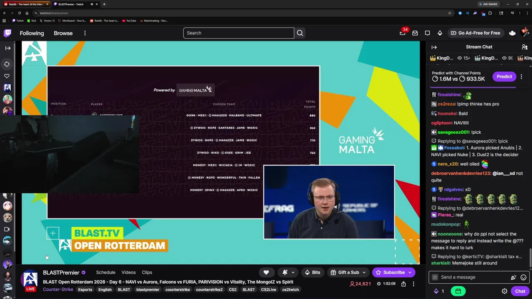Open the channel points balance
Viewport: 532px width, 299px height.
click(x=439, y=291)
